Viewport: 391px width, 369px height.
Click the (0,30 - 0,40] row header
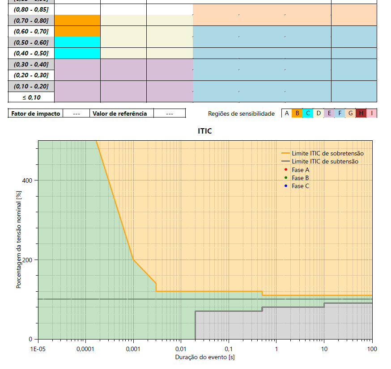(x=31, y=64)
